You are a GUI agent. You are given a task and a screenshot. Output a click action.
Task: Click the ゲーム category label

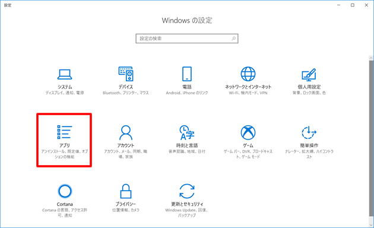[248, 145]
